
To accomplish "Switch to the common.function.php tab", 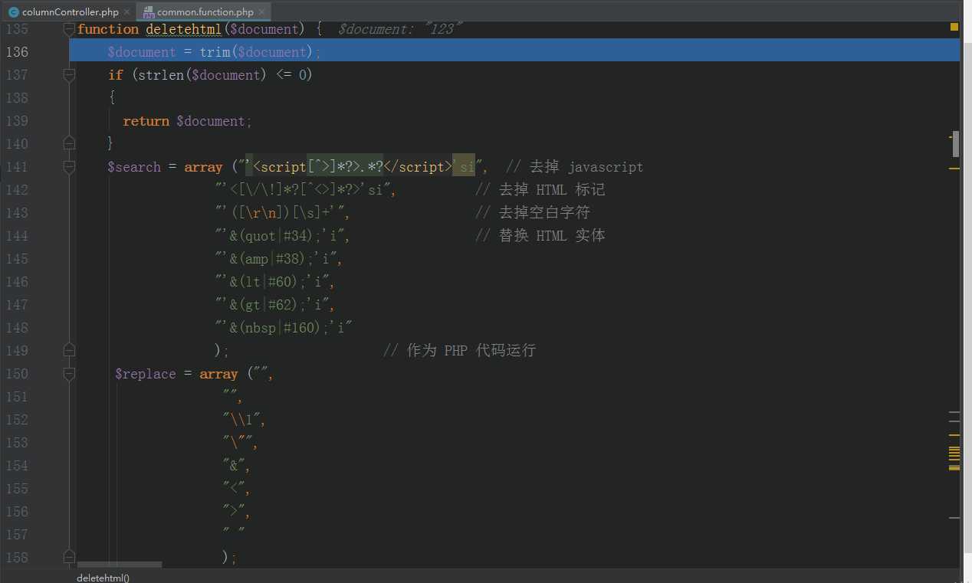I will click(x=205, y=11).
